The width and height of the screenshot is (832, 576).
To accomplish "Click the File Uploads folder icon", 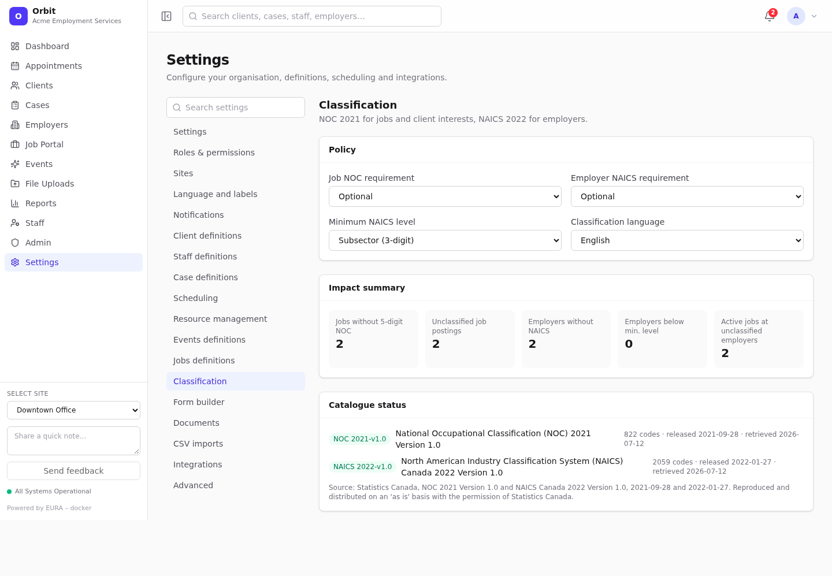I will [x=15, y=184].
